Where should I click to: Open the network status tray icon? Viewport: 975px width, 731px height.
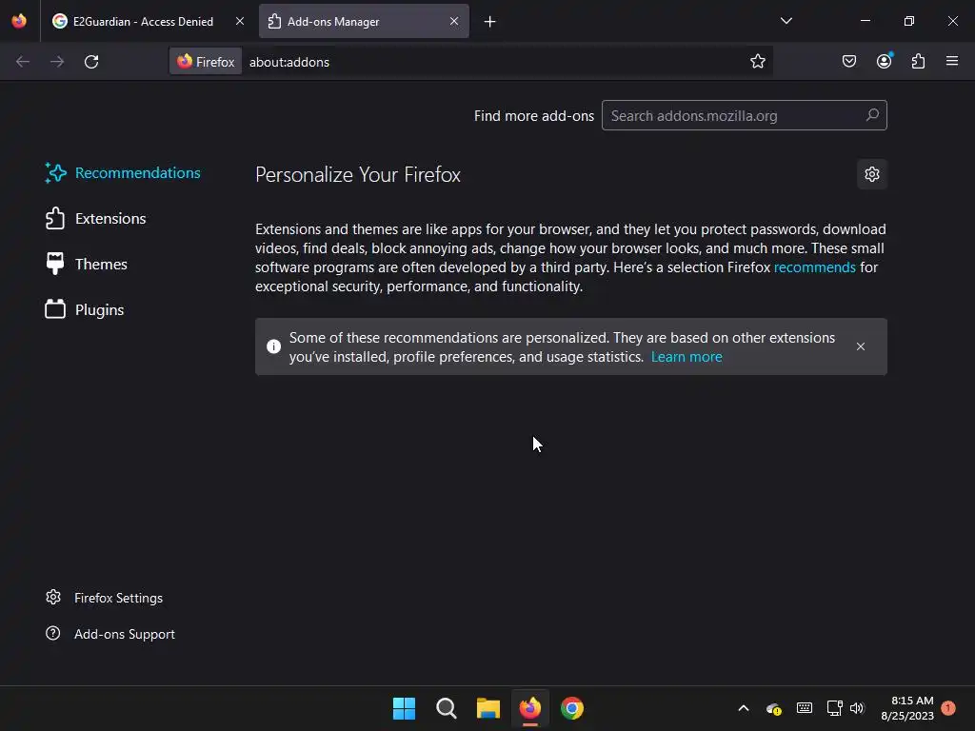point(834,708)
